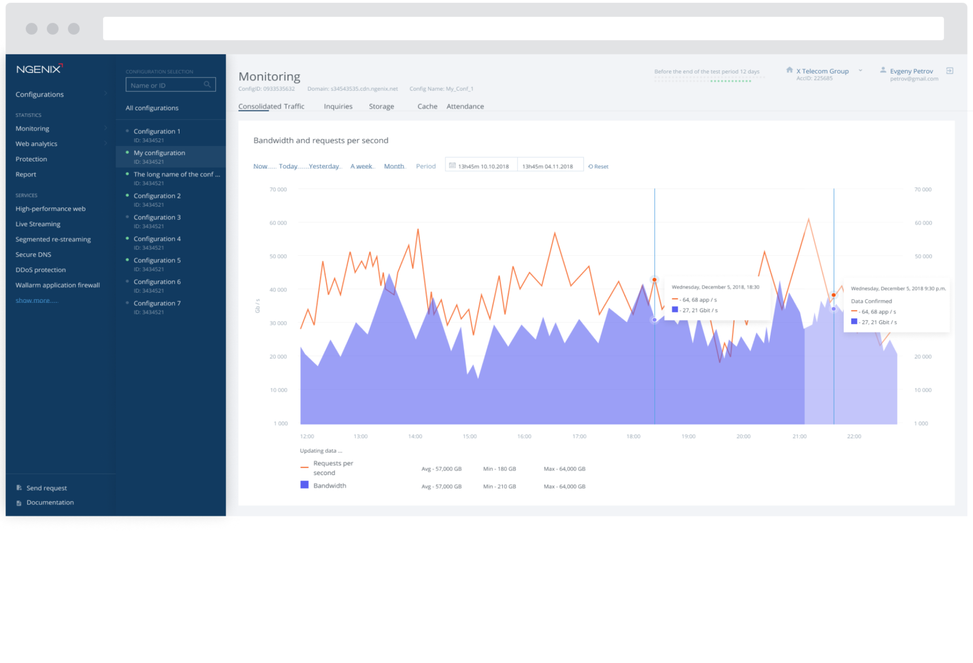Viewport: 973px width, 663px height.
Task: Open Secure DNS service
Action: [33, 255]
